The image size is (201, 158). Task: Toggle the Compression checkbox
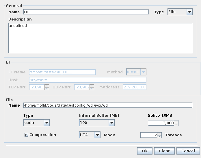click(27, 135)
